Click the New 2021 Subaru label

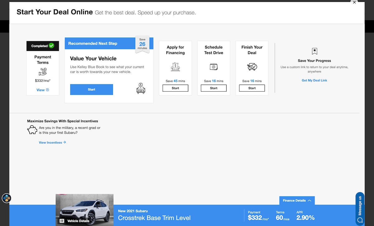click(133, 211)
